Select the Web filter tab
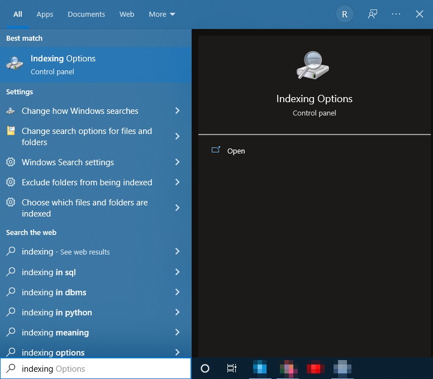 pos(127,15)
